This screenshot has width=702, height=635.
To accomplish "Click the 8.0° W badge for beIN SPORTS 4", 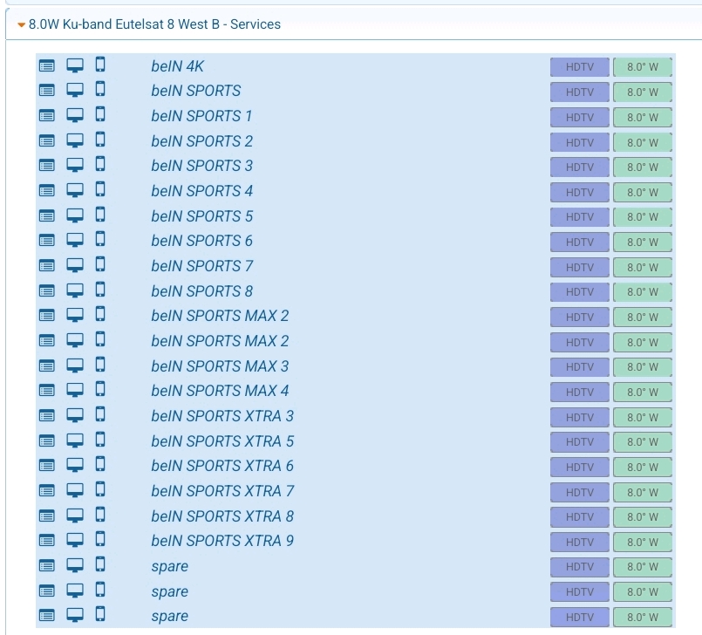I will 643,192.
